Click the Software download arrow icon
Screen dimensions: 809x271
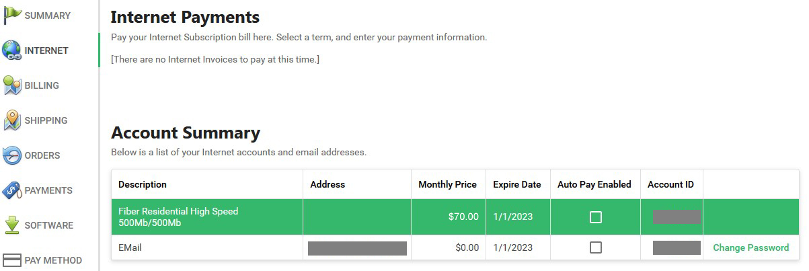[12, 225]
